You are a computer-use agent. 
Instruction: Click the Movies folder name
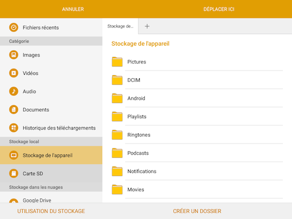(136, 189)
